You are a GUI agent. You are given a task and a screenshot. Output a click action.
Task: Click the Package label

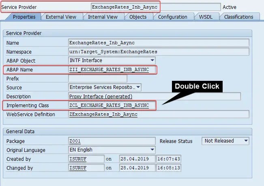[x=15, y=141]
